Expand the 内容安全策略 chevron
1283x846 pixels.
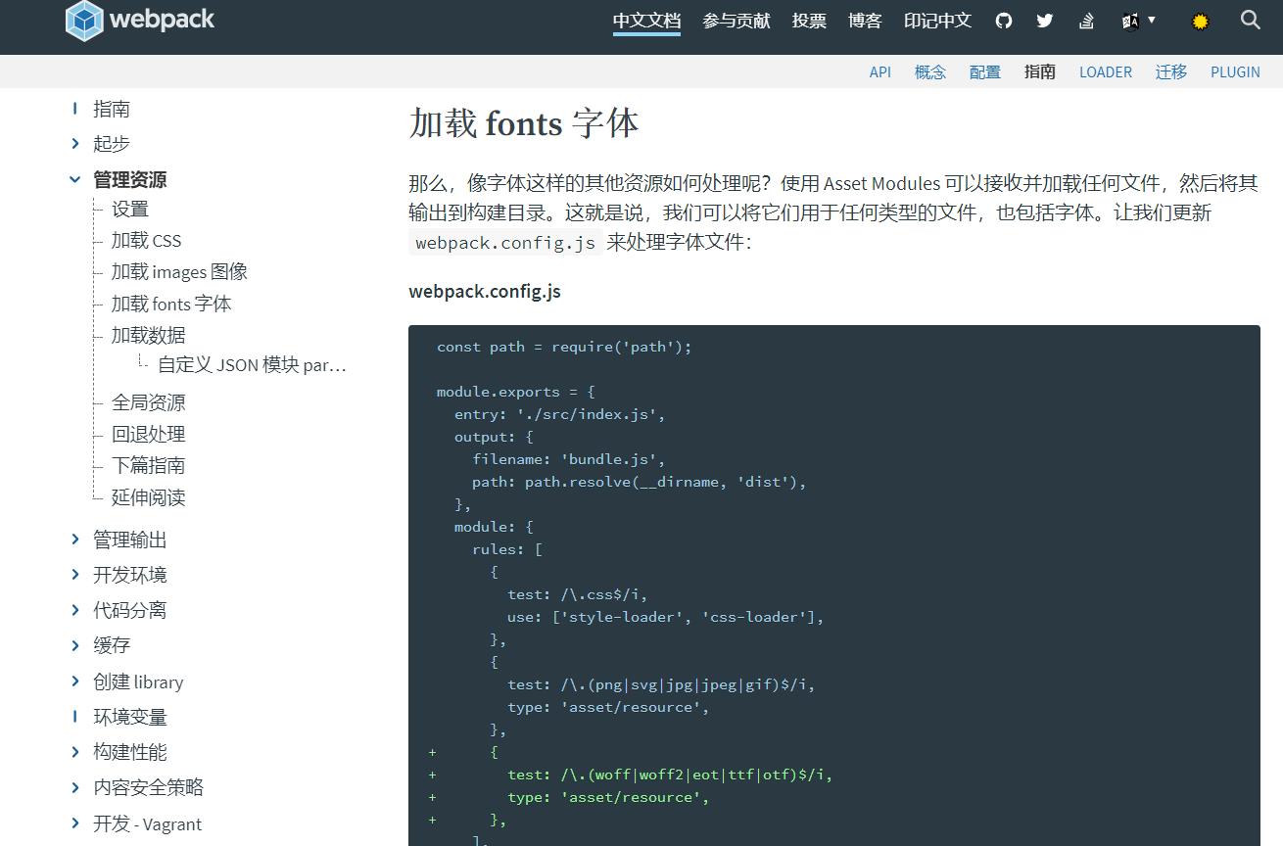(x=75, y=786)
